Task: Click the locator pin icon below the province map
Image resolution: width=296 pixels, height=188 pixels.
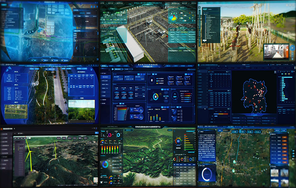Action: (x=256, y=107)
